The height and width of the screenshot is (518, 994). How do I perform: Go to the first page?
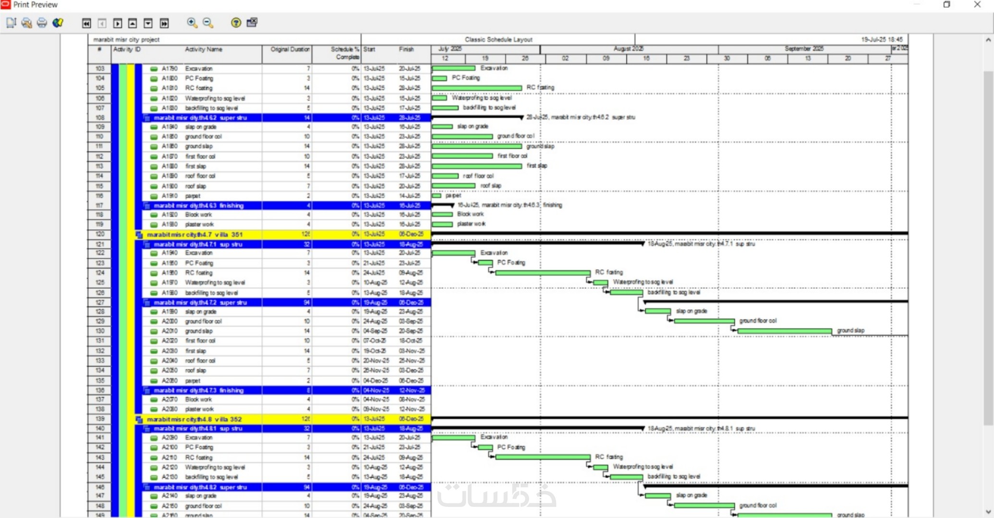[86, 23]
